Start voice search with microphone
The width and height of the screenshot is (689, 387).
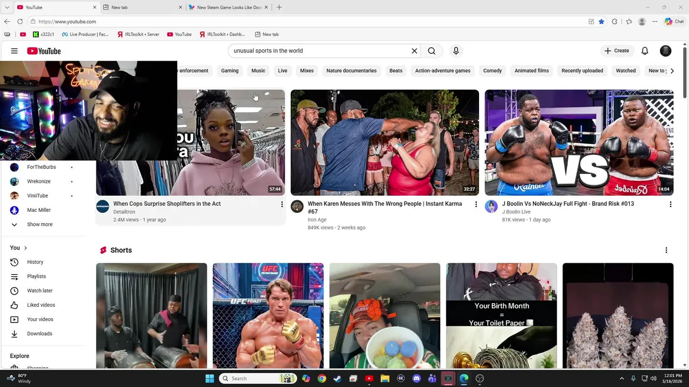click(456, 51)
